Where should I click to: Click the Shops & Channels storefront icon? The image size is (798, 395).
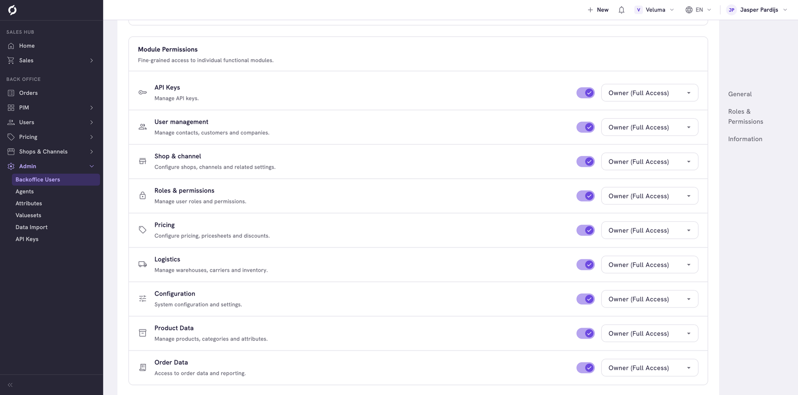point(11,152)
